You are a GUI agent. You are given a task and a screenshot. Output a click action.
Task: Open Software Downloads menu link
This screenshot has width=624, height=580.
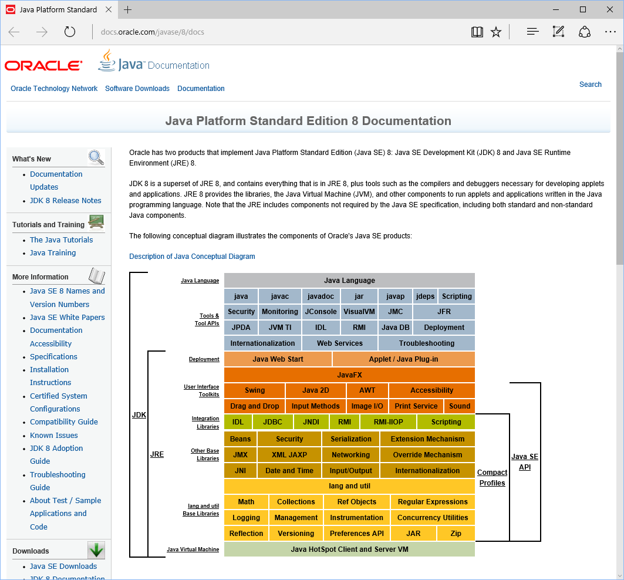pos(137,89)
